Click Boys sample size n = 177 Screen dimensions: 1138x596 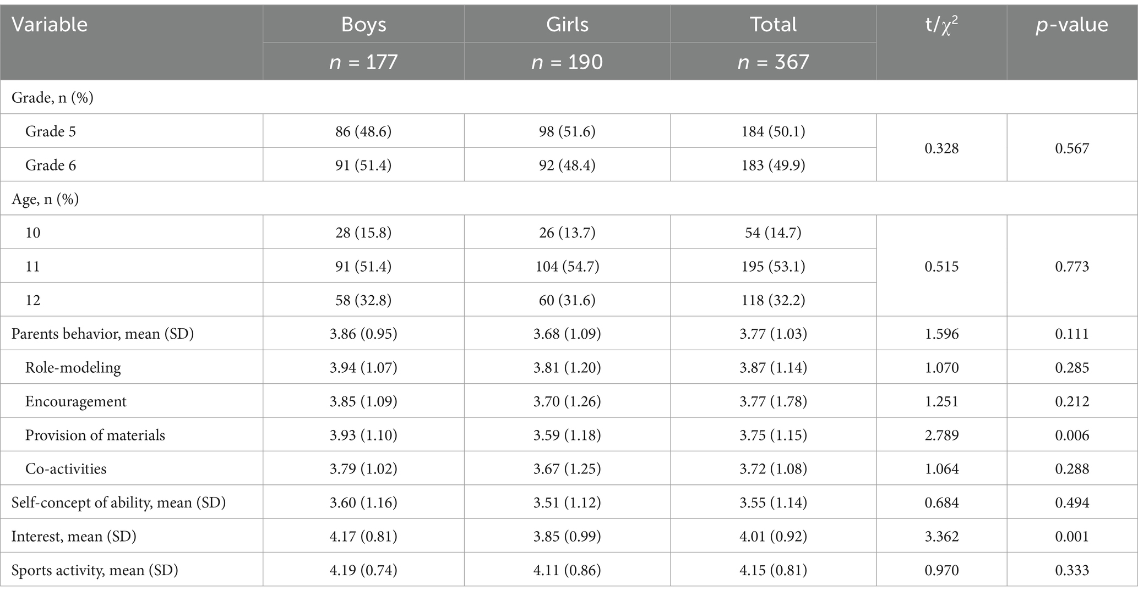pos(363,62)
